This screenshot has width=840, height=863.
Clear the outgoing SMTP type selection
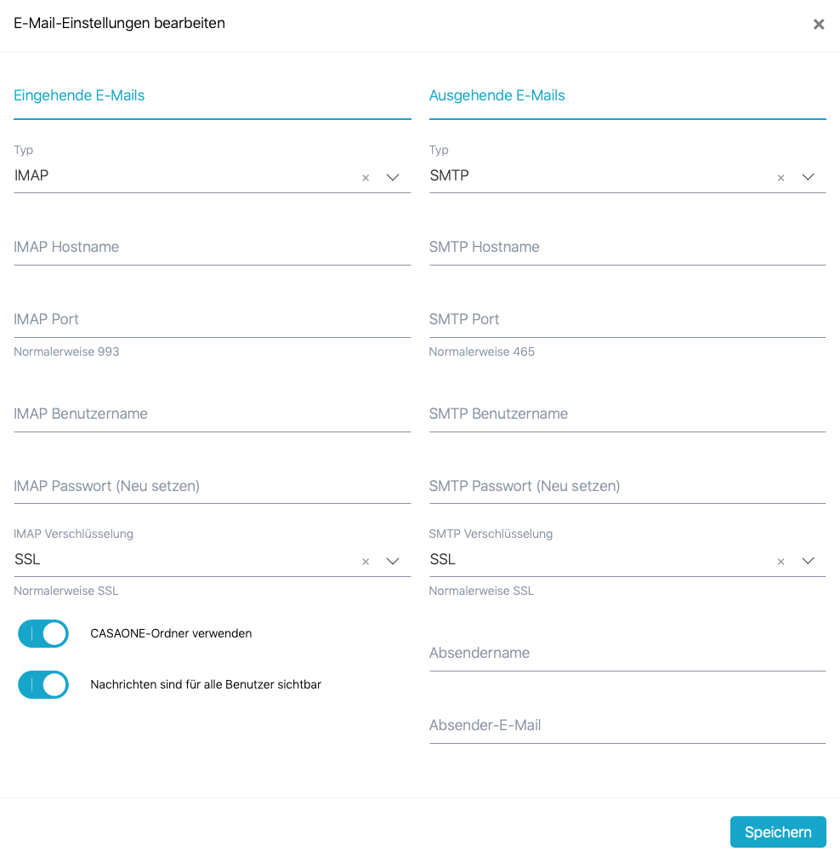[x=780, y=178]
